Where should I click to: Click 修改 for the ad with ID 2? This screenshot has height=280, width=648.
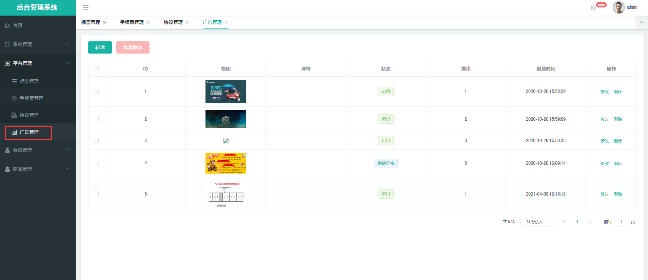click(604, 119)
